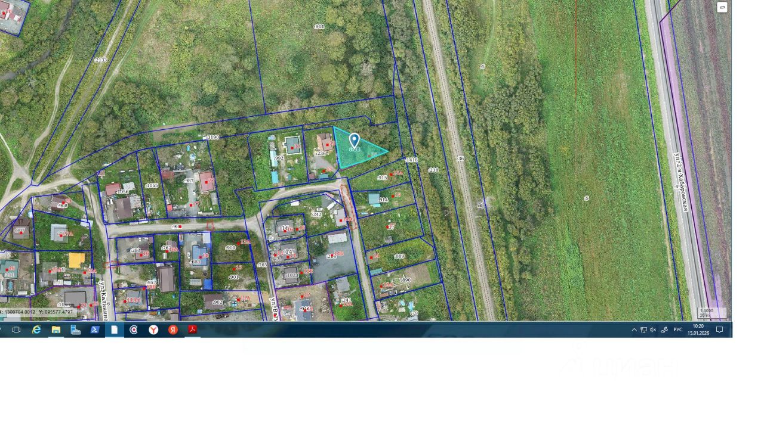Select parcel labeled :901
764x429 pixels.
click(x=233, y=277)
